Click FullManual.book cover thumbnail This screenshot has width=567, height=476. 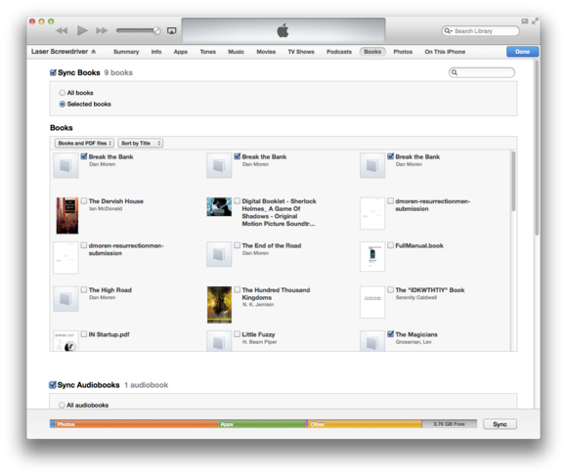click(x=372, y=257)
